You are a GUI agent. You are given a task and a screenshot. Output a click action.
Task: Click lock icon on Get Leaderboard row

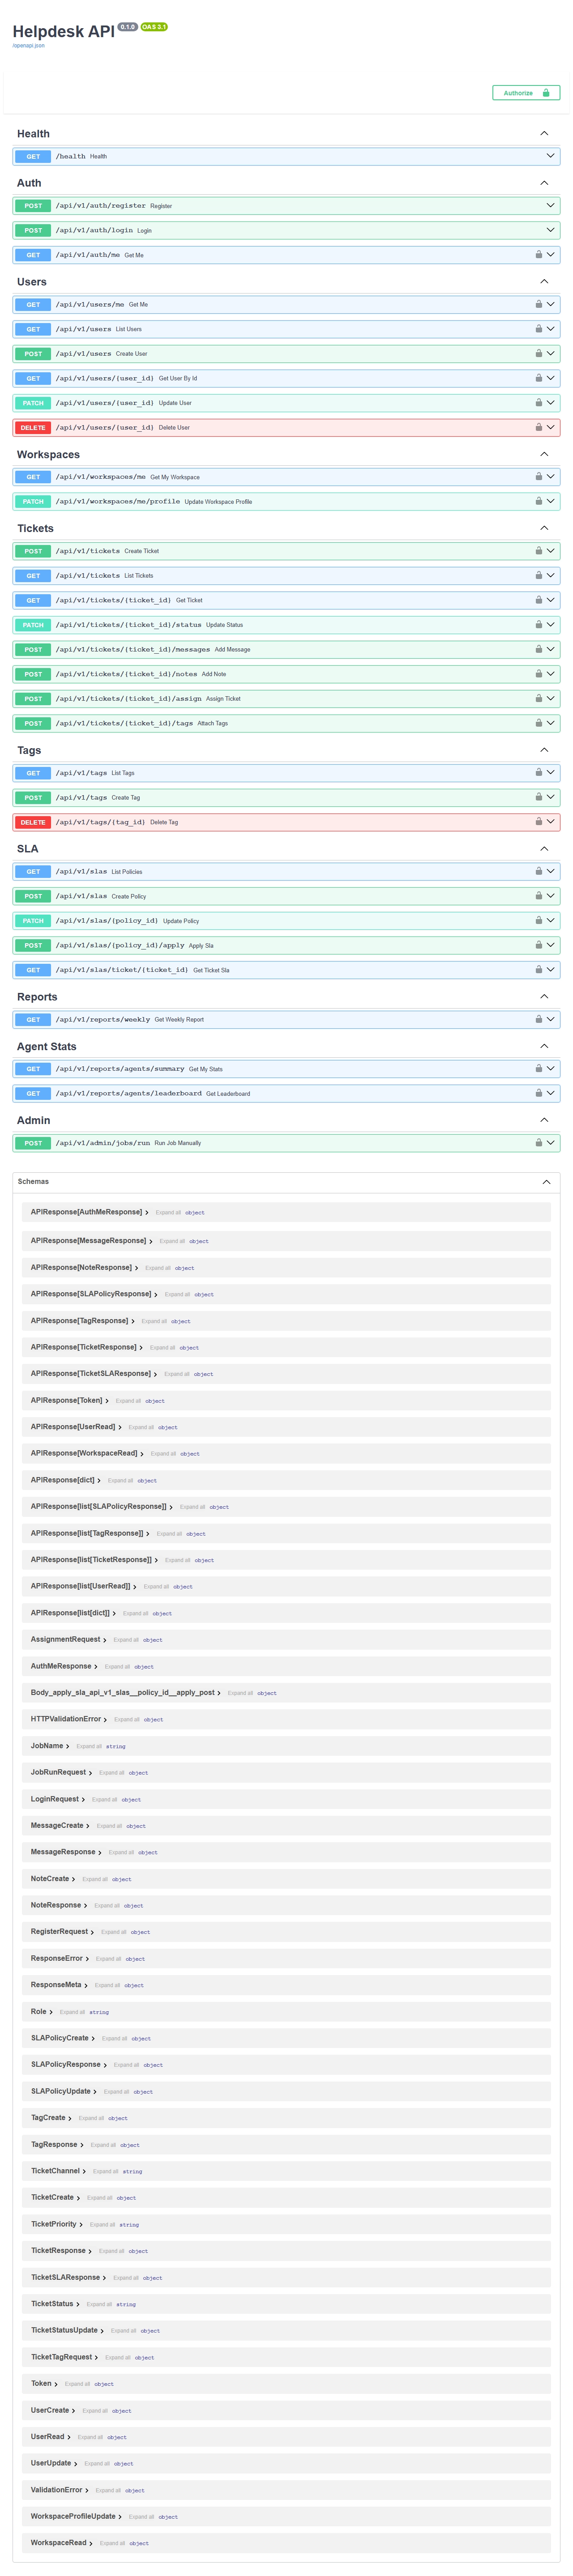pyautogui.click(x=538, y=1093)
